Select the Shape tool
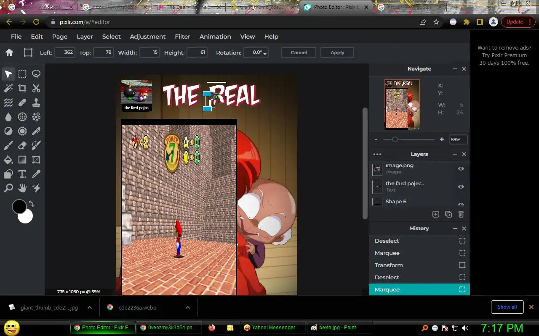539x336 pixels. [8, 174]
